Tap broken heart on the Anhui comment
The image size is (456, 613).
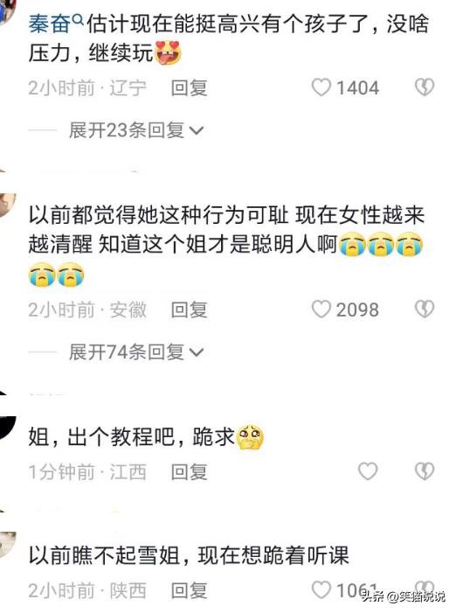click(425, 310)
